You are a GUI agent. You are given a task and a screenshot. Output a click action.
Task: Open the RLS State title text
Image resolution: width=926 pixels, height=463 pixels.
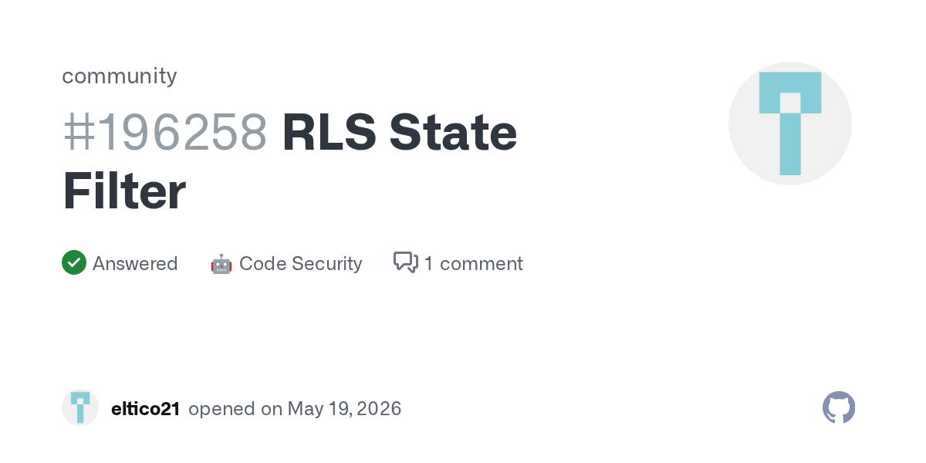[400, 132]
